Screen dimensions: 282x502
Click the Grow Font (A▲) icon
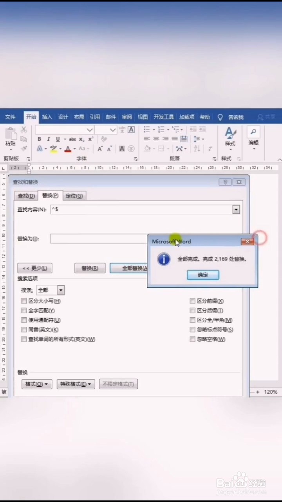coord(100,149)
